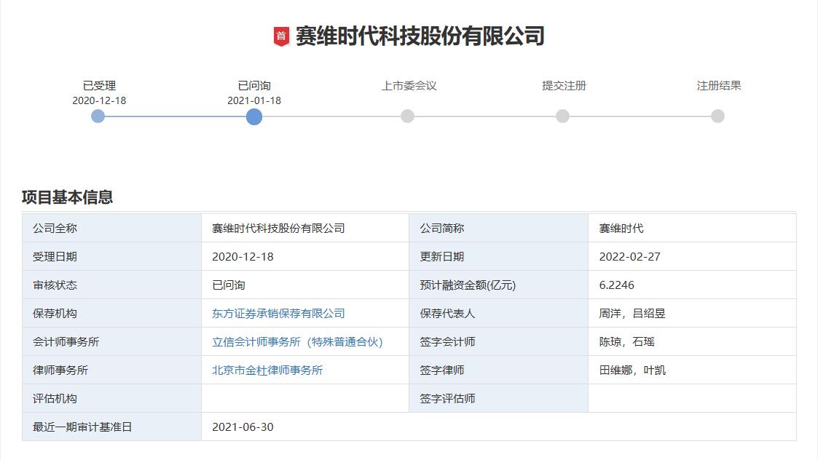Open the 东方证券承销保荐有限公司 sponsor link
The height and width of the screenshot is (460, 818).
tap(278, 314)
